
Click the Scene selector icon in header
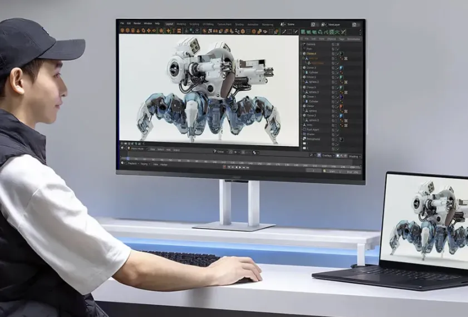pos(283,24)
